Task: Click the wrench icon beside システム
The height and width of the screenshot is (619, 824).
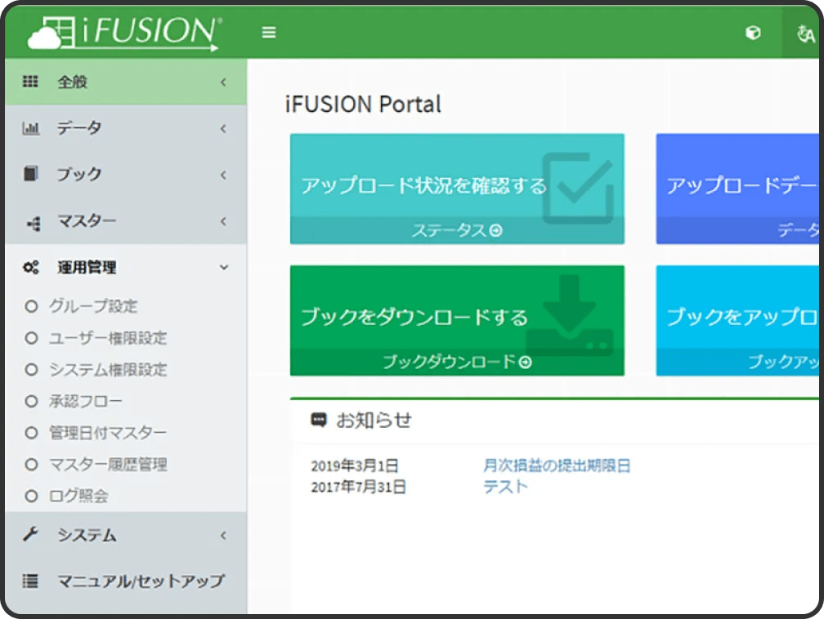Action: [x=30, y=534]
